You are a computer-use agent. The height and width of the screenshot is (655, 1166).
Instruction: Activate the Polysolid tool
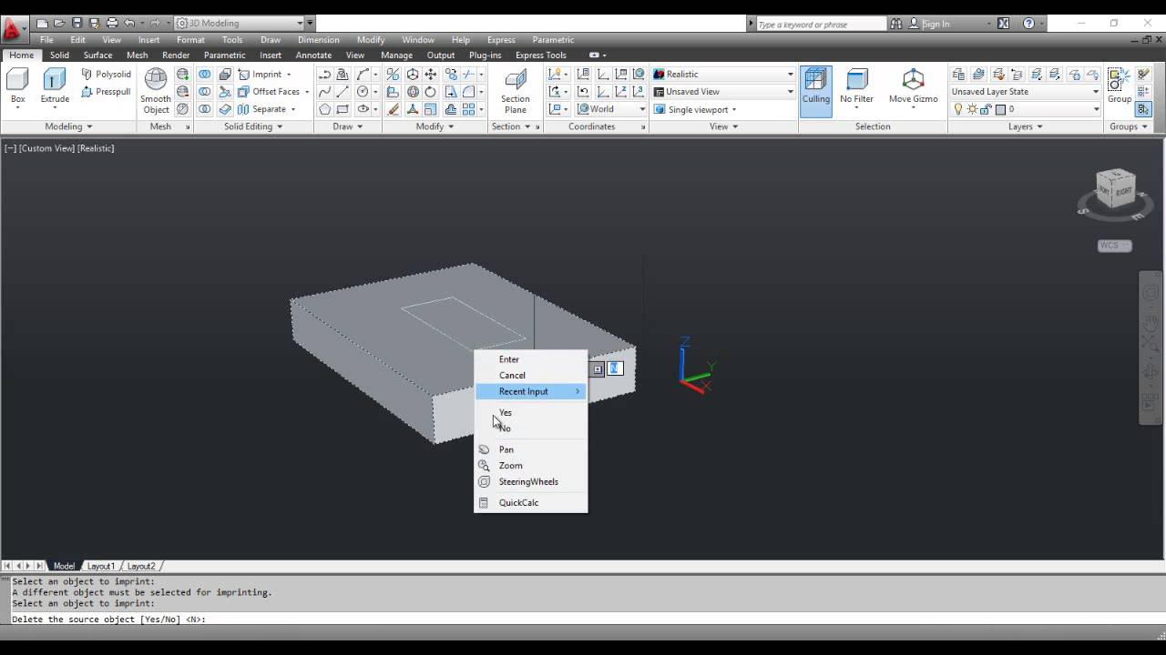coord(106,74)
